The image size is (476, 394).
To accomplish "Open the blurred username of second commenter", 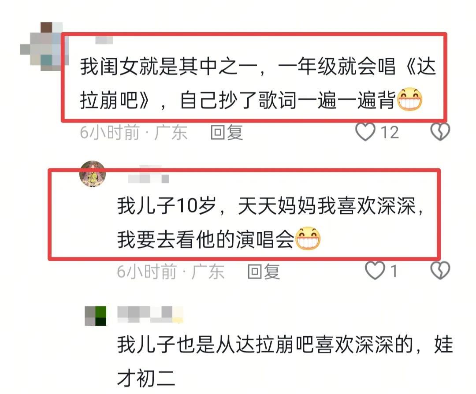I will pos(148,175).
